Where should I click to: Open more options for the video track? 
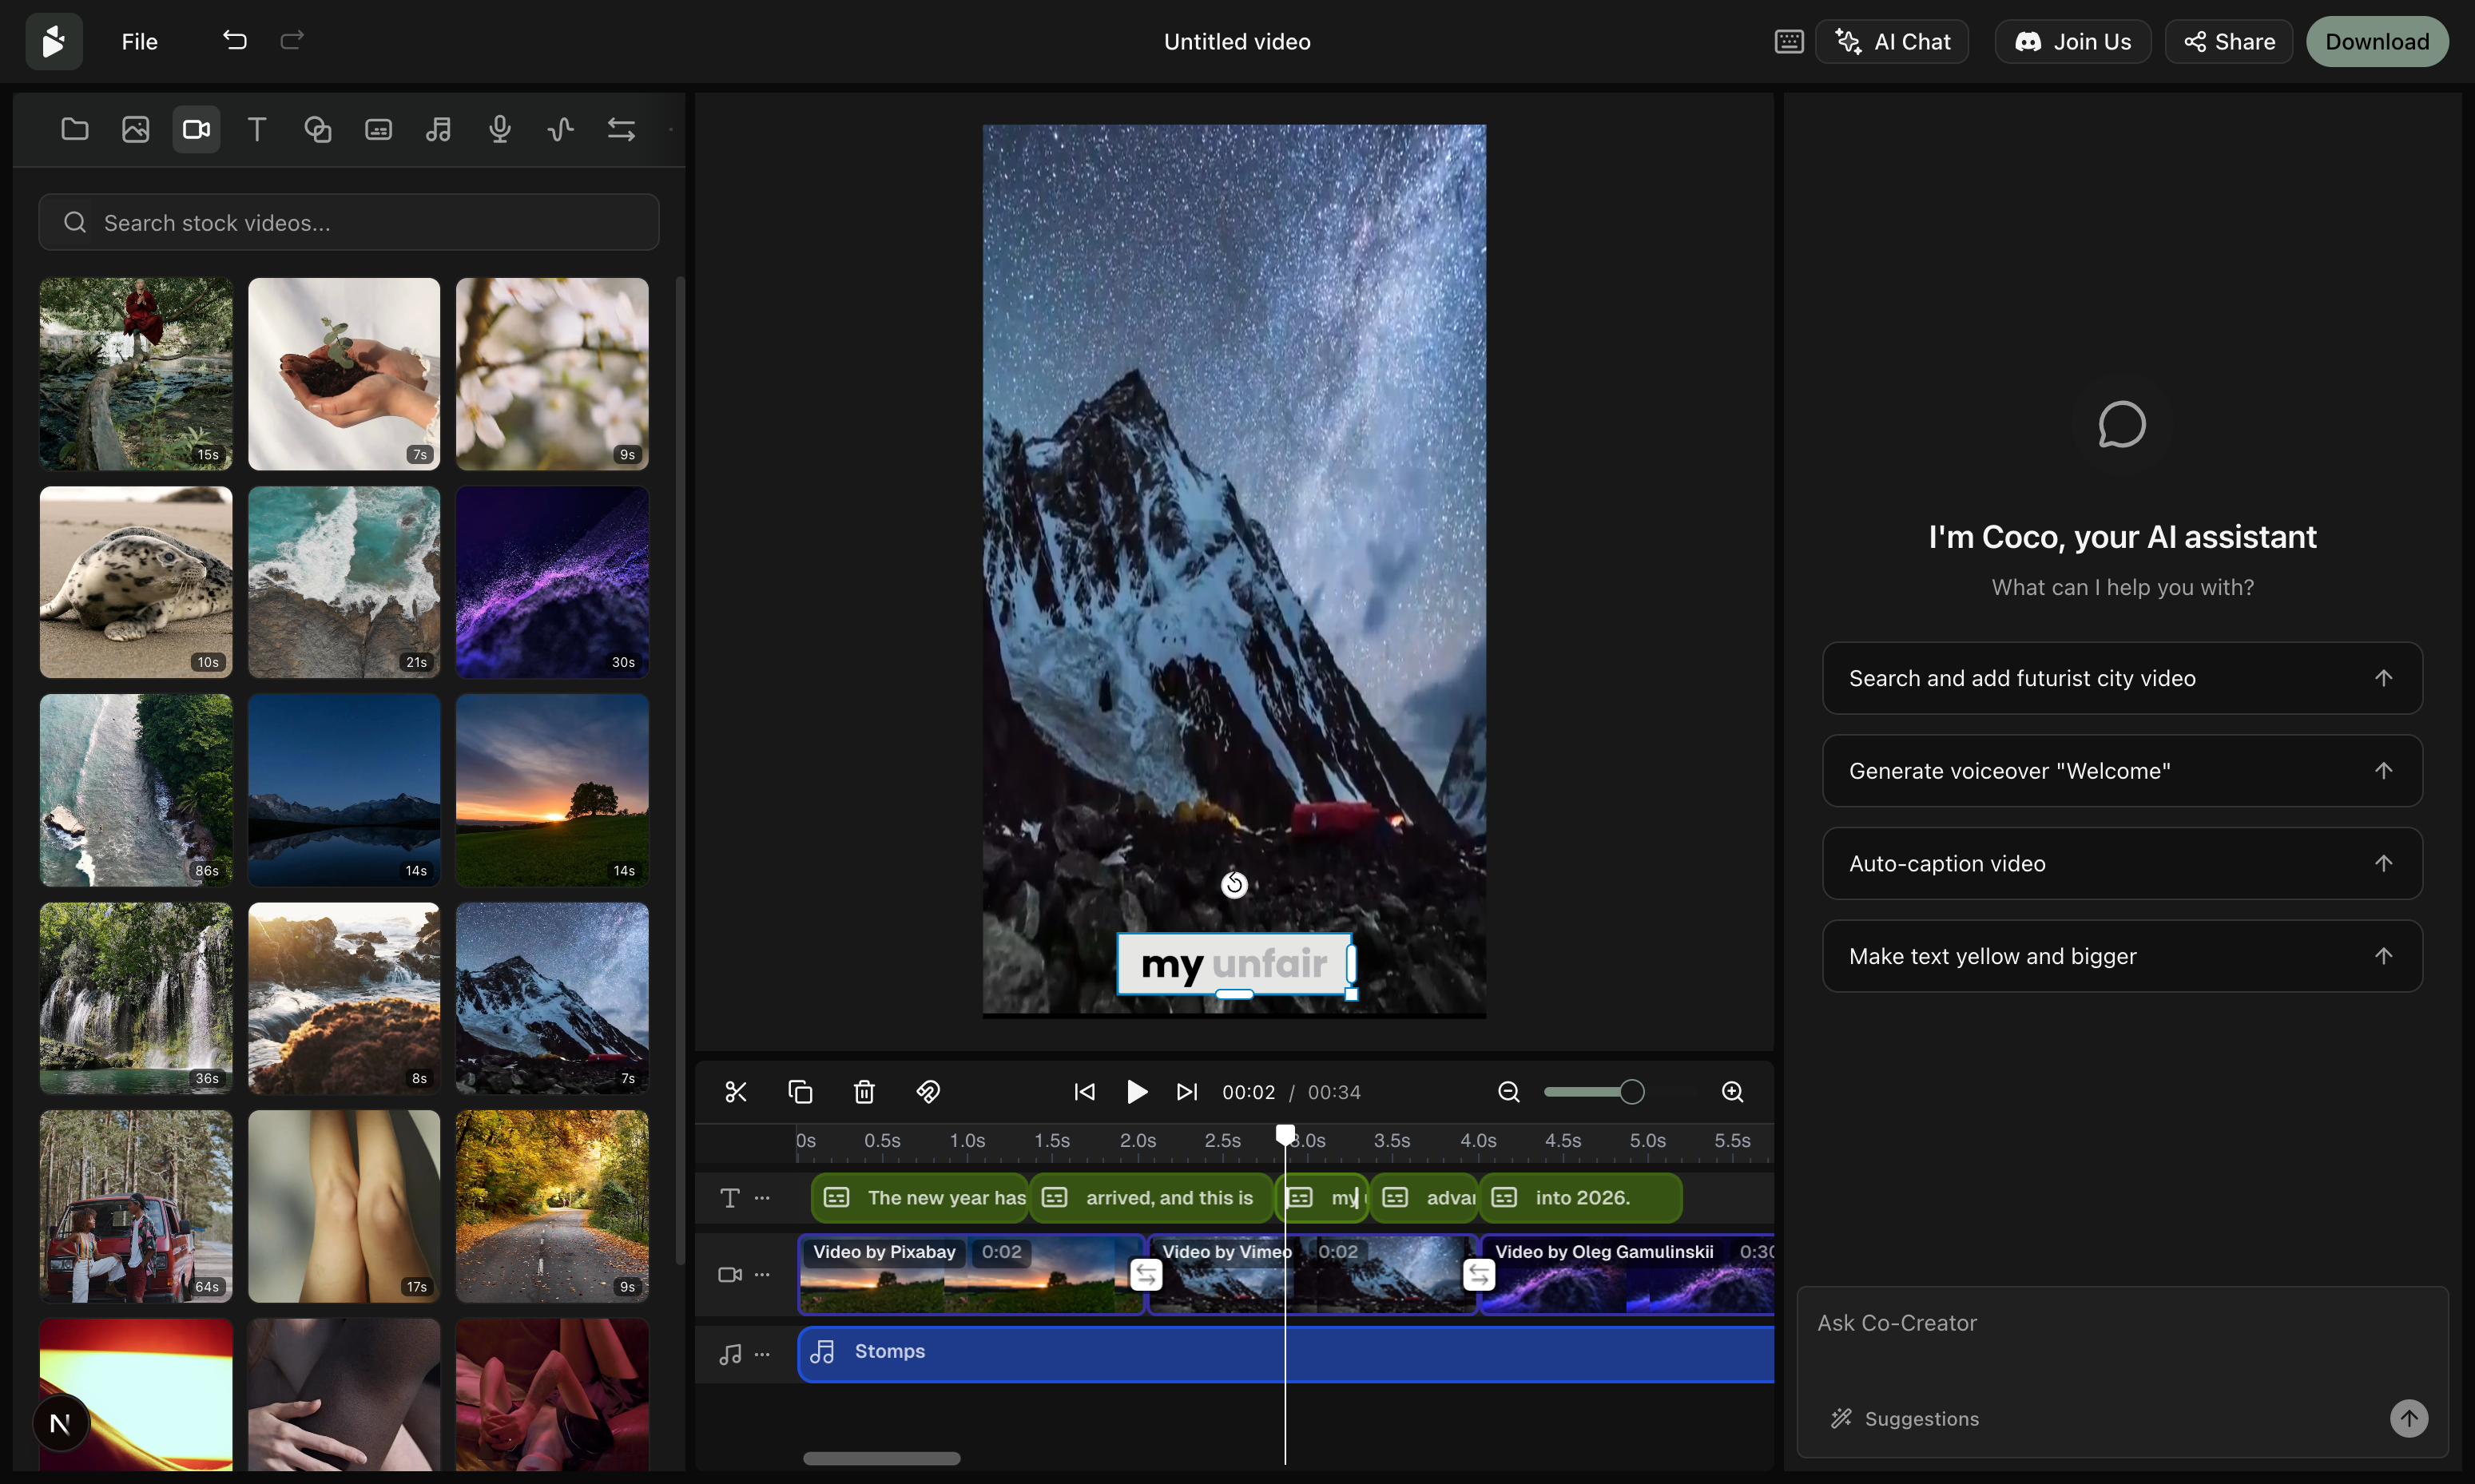click(763, 1274)
